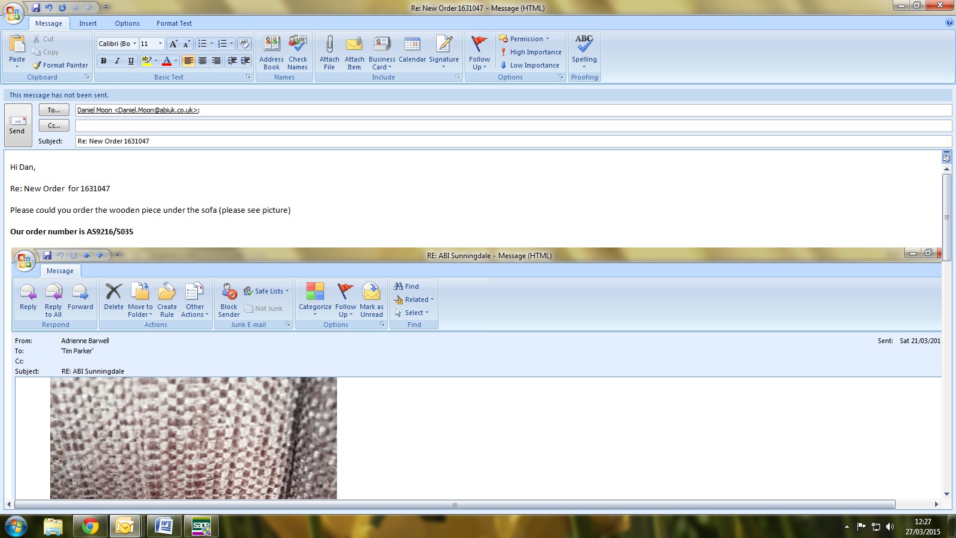Insert a Calendar into the message
956x538 pixels.
click(x=412, y=45)
